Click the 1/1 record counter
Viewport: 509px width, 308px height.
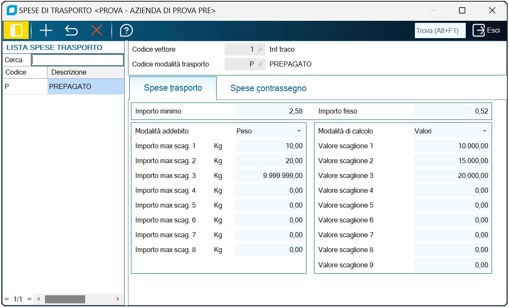[x=18, y=299]
